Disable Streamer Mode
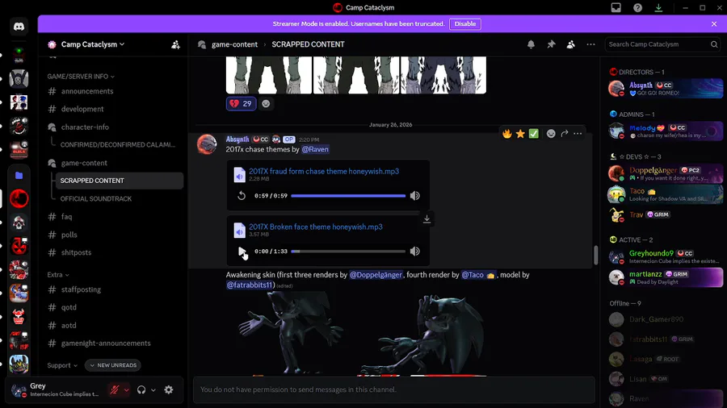 [465, 24]
